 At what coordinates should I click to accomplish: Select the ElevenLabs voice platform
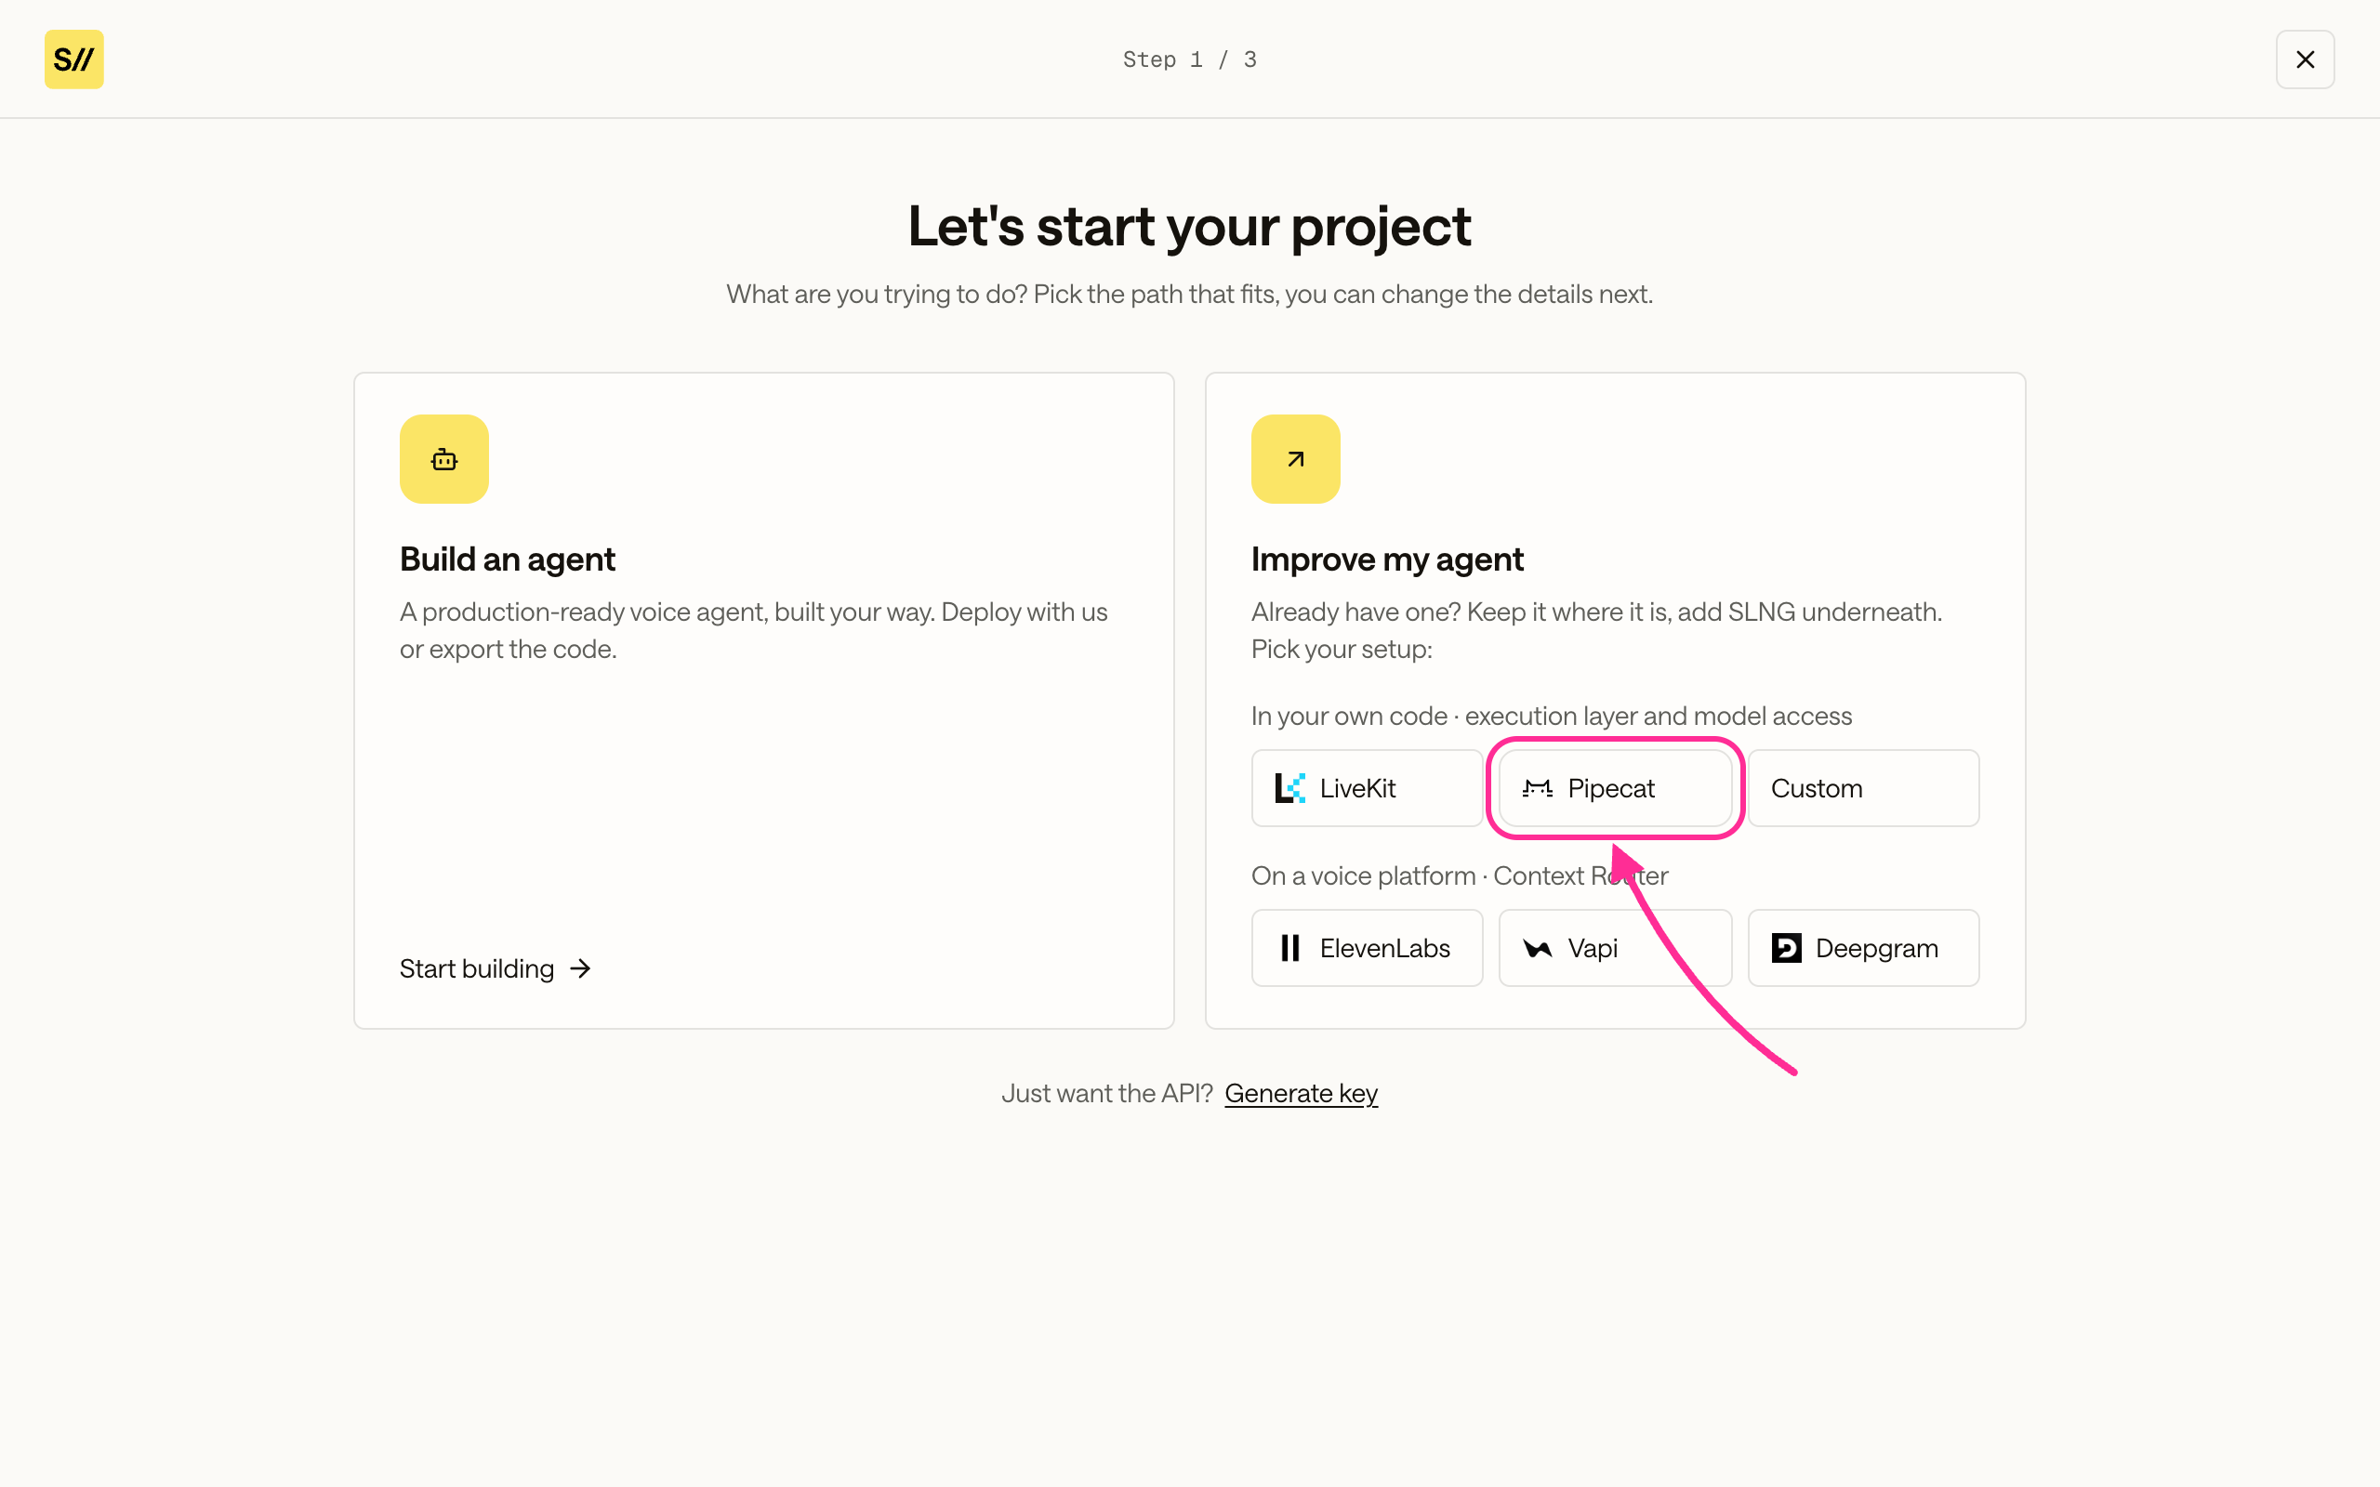click(1366, 948)
